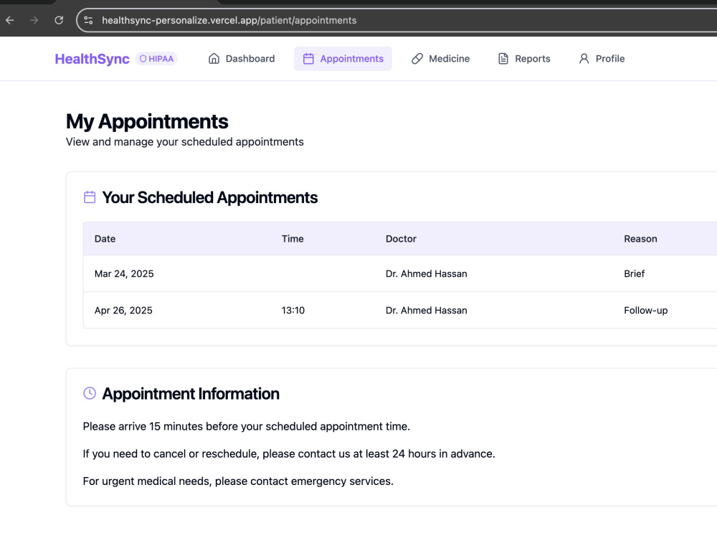Image resolution: width=717 pixels, height=538 pixels.
Task: Click the 13:10 time cell
Action: (x=293, y=310)
